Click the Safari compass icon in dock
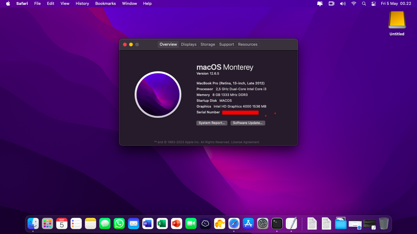The width and height of the screenshot is (417, 234). pyautogui.click(x=234, y=224)
